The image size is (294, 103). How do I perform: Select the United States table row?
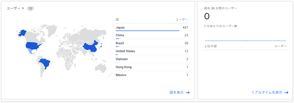152,51
